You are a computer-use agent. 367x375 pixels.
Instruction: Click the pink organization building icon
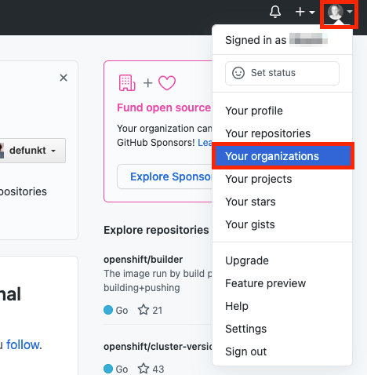click(127, 83)
